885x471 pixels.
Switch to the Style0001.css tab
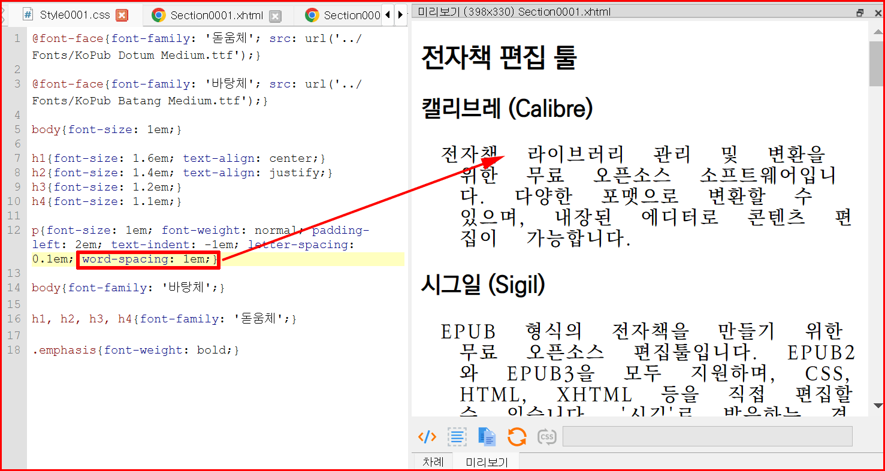(x=75, y=15)
